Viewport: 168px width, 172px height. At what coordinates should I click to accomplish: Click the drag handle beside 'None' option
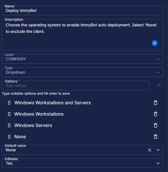(9, 137)
